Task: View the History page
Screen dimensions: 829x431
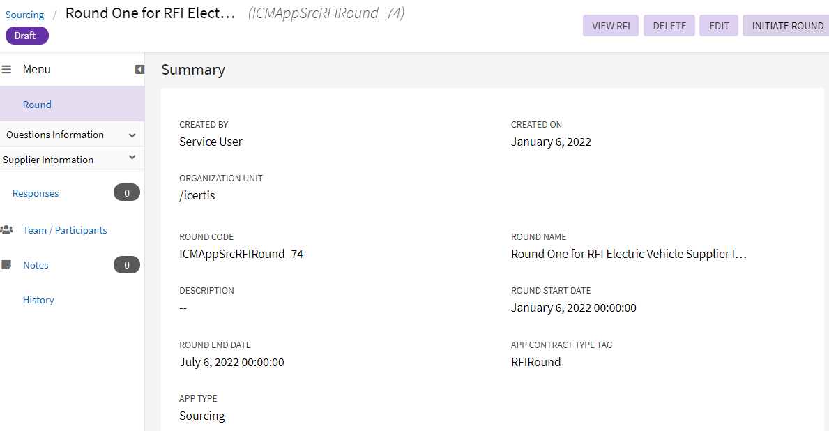Action: [x=38, y=300]
